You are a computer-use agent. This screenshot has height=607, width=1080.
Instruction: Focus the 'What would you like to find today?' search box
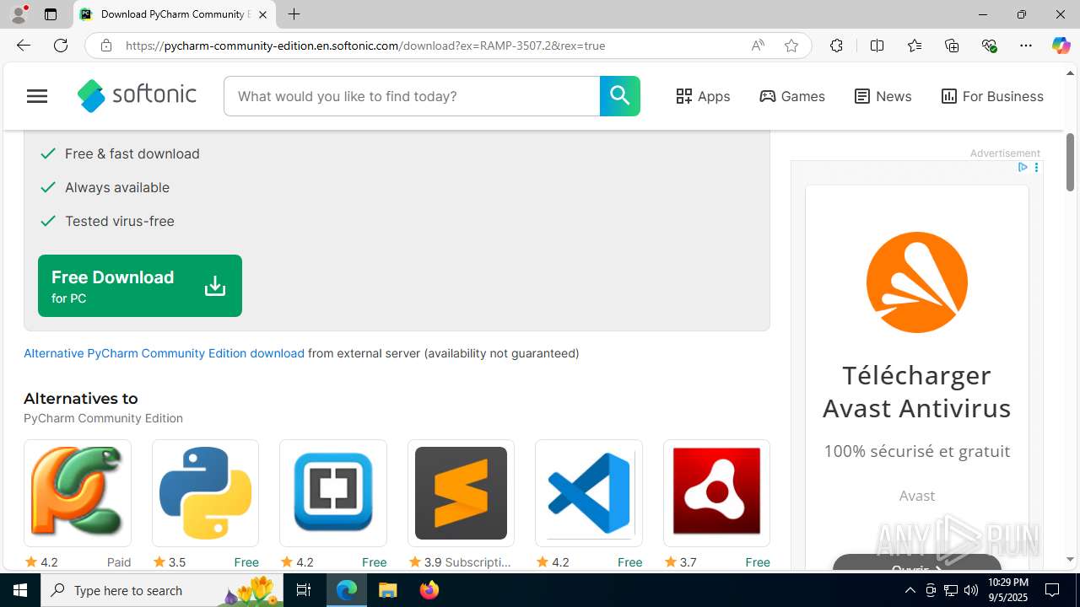412,96
